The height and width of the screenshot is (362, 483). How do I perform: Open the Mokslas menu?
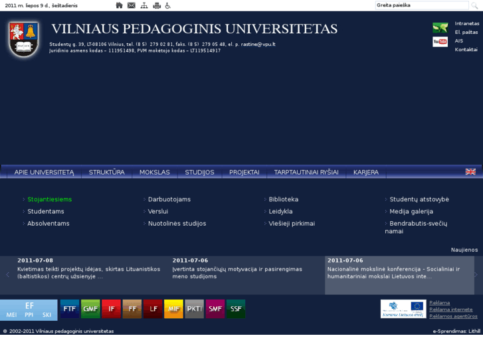coord(155,172)
